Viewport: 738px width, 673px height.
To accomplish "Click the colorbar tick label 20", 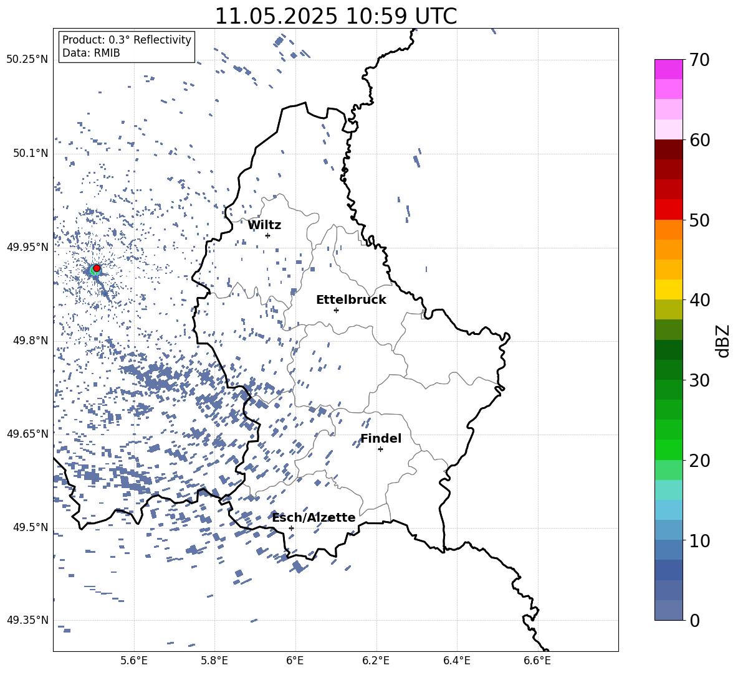I will click(x=699, y=461).
